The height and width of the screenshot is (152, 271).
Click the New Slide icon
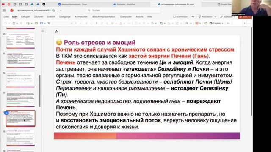(x=28, y=23)
